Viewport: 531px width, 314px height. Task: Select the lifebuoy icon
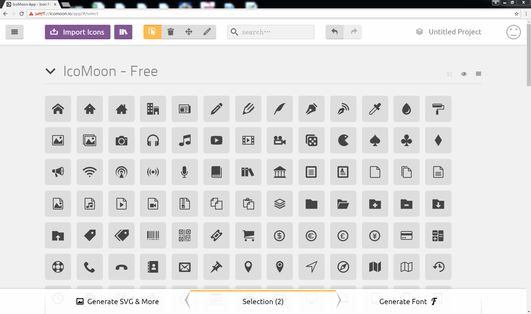58,267
